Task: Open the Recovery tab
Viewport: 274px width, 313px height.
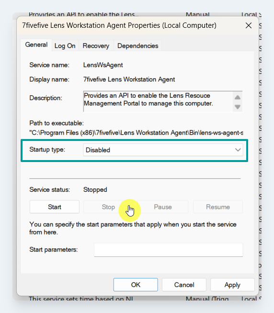Action: 96,46
